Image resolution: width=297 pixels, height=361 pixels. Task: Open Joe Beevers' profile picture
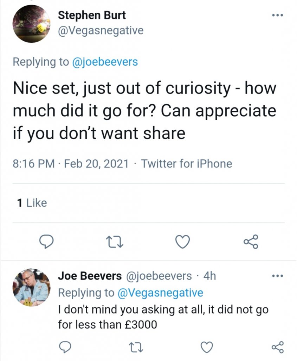coord(32,287)
